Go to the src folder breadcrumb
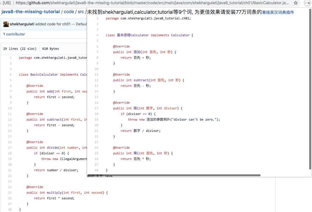Image resolution: width=312 pixels, height=212 pixels. (x=81, y=12)
